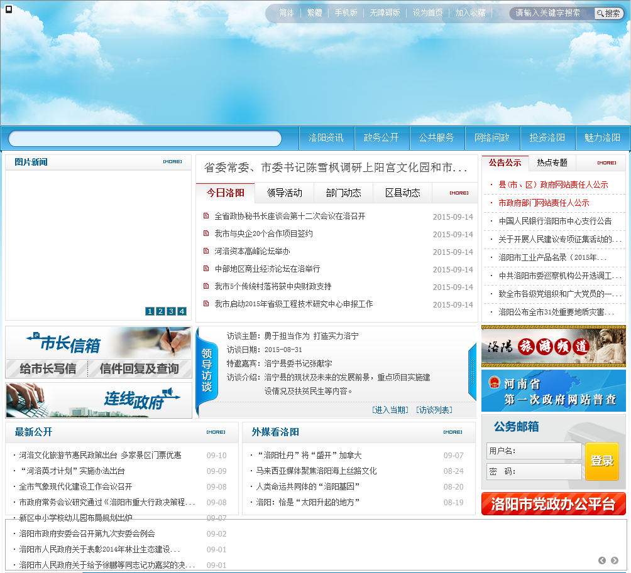The image size is (631, 573).
Task: Open 公共服务 navigation menu
Action: [437, 138]
